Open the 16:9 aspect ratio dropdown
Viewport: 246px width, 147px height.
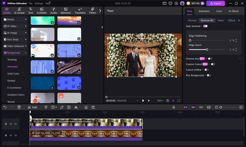(x=160, y=101)
